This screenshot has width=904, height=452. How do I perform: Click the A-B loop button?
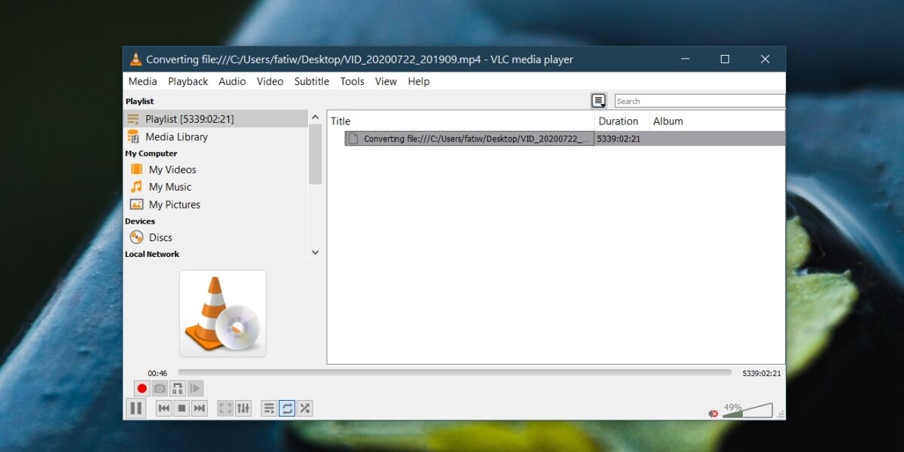178,389
